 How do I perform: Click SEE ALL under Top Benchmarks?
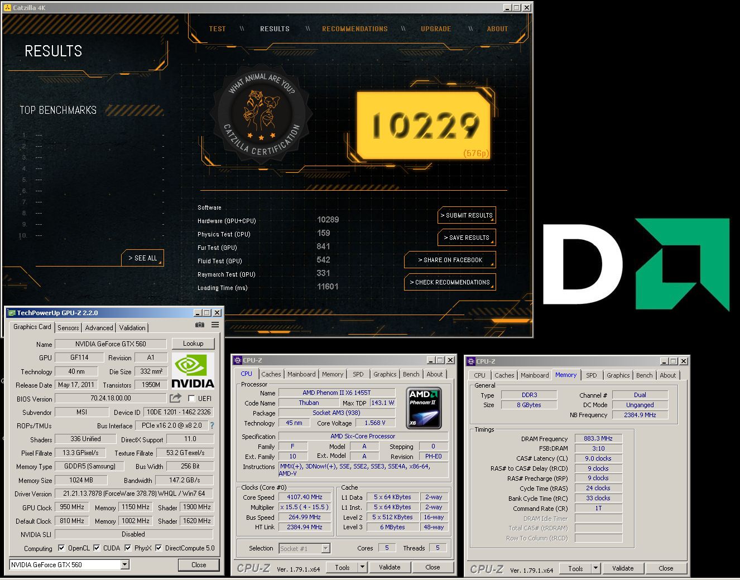(x=143, y=258)
